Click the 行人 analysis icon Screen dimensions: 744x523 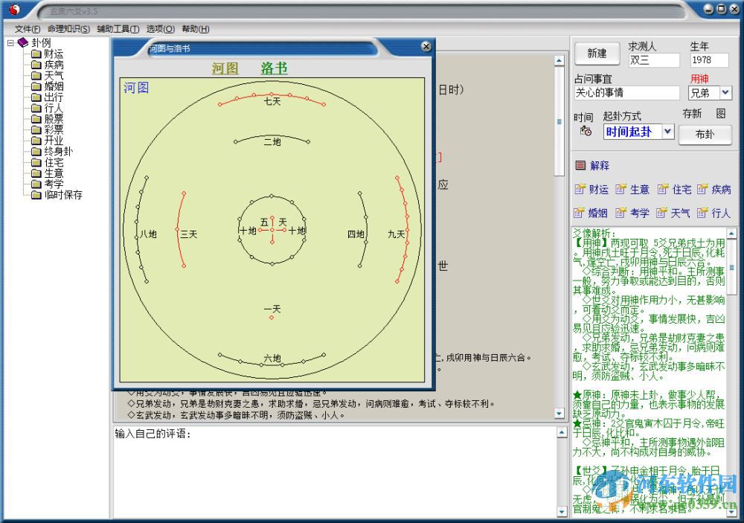click(712, 214)
